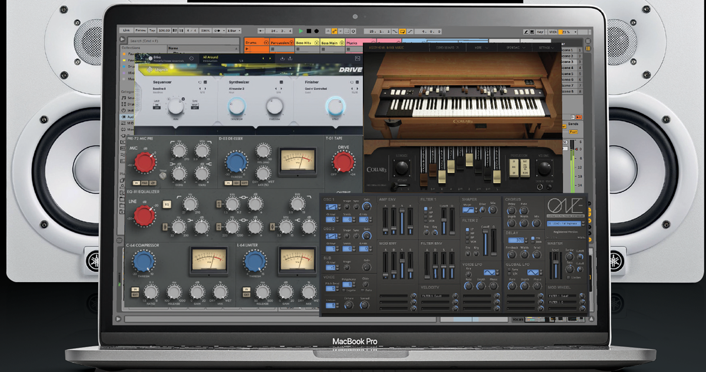
Task: Select the Bass Hits track header
Action: pos(307,43)
